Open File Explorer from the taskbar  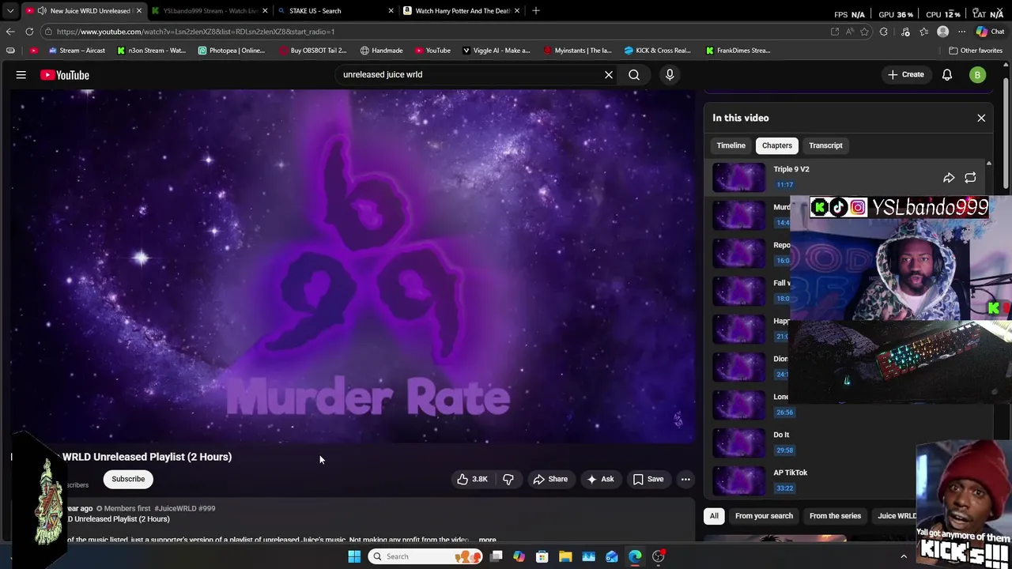pos(565,556)
